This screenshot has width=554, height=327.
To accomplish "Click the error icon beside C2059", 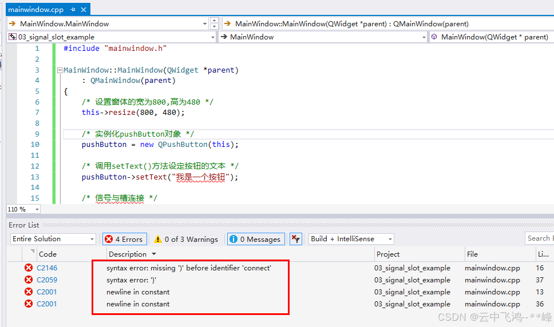I will (x=29, y=280).
